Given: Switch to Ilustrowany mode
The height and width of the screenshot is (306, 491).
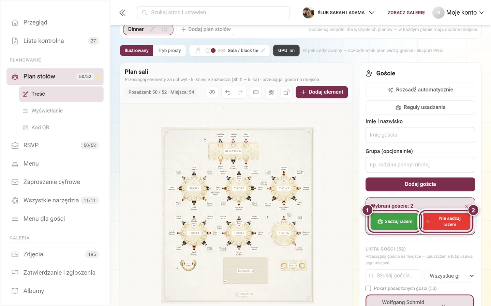Looking at the screenshot, I should click(x=136, y=50).
